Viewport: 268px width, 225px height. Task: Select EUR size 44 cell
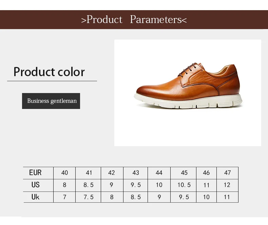(x=159, y=173)
